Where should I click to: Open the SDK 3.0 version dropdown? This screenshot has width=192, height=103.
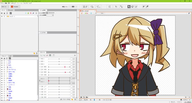pyautogui.click(x=5, y=7)
